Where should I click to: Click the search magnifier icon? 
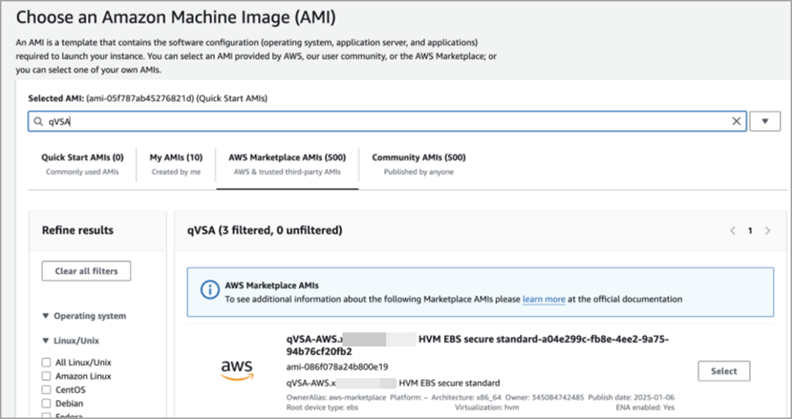point(38,122)
